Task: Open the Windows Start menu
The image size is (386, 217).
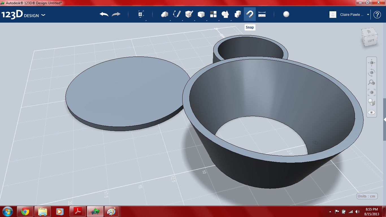Action: click(x=7, y=211)
